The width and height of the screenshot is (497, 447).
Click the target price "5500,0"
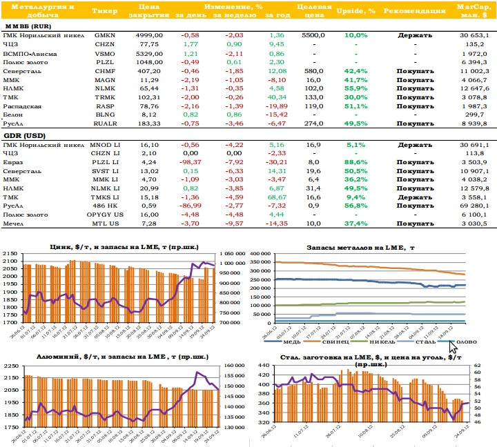pos(313,35)
